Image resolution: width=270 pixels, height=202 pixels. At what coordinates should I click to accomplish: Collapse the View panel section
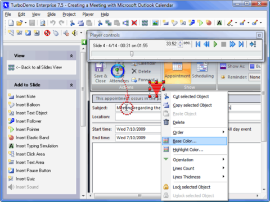(x=71, y=56)
